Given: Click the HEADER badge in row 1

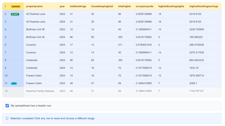Looking at the screenshot, I should [16, 6].
